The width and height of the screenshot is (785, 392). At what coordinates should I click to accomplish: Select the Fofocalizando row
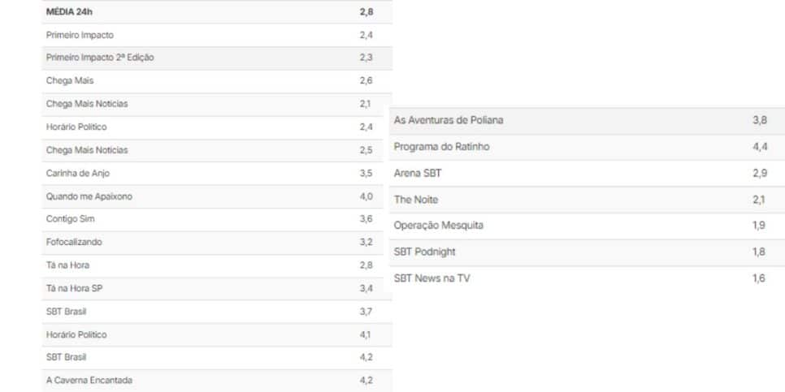[217, 243]
